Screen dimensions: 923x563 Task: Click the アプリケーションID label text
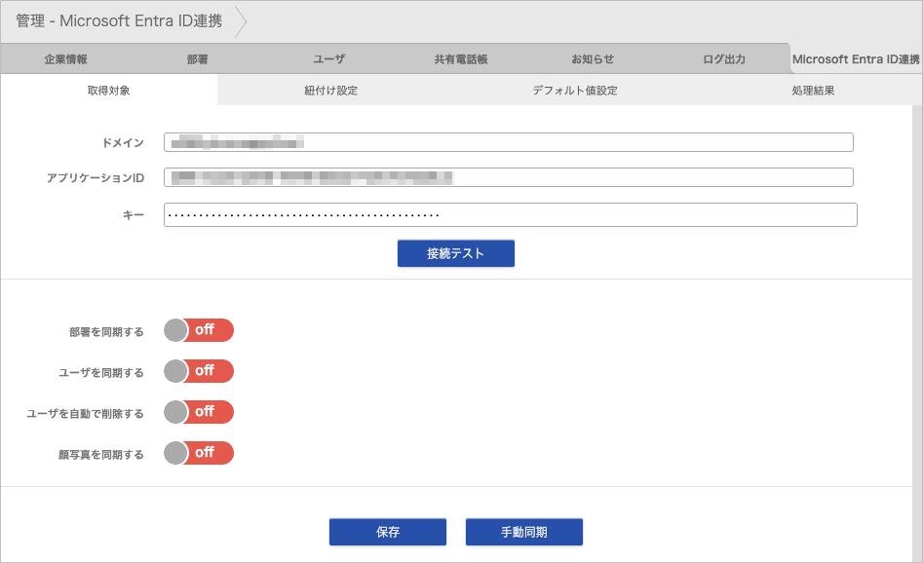coord(96,178)
